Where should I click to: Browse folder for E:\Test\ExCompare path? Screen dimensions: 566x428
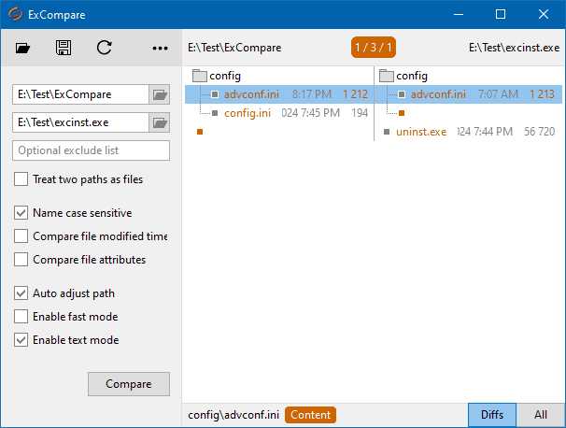160,94
